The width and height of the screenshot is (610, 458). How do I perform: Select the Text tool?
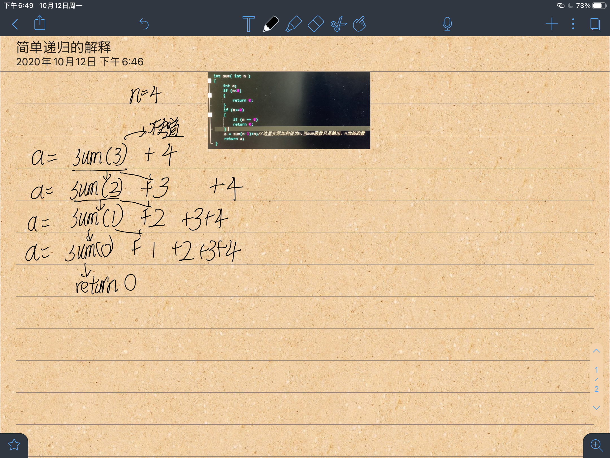(x=248, y=24)
